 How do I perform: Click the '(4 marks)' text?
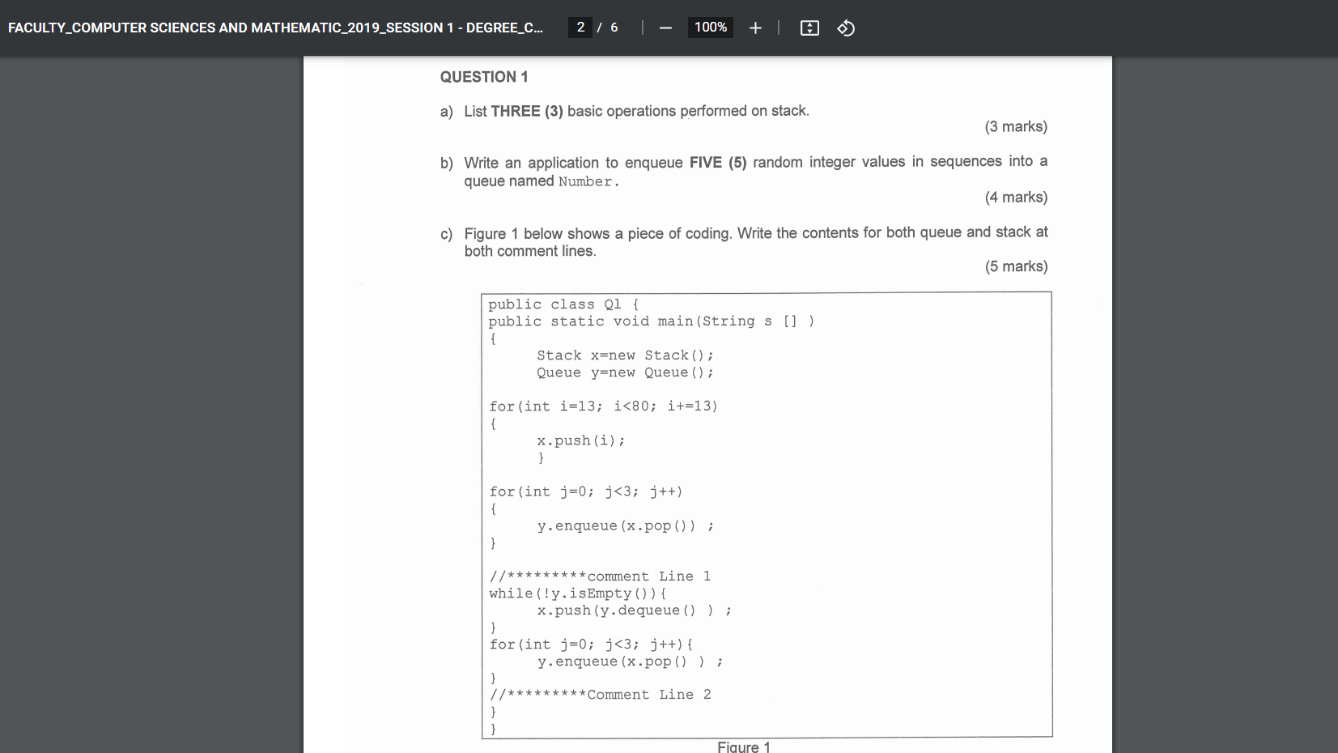1016,197
